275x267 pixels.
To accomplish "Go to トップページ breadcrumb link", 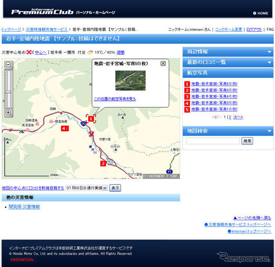I will tap(12, 29).
